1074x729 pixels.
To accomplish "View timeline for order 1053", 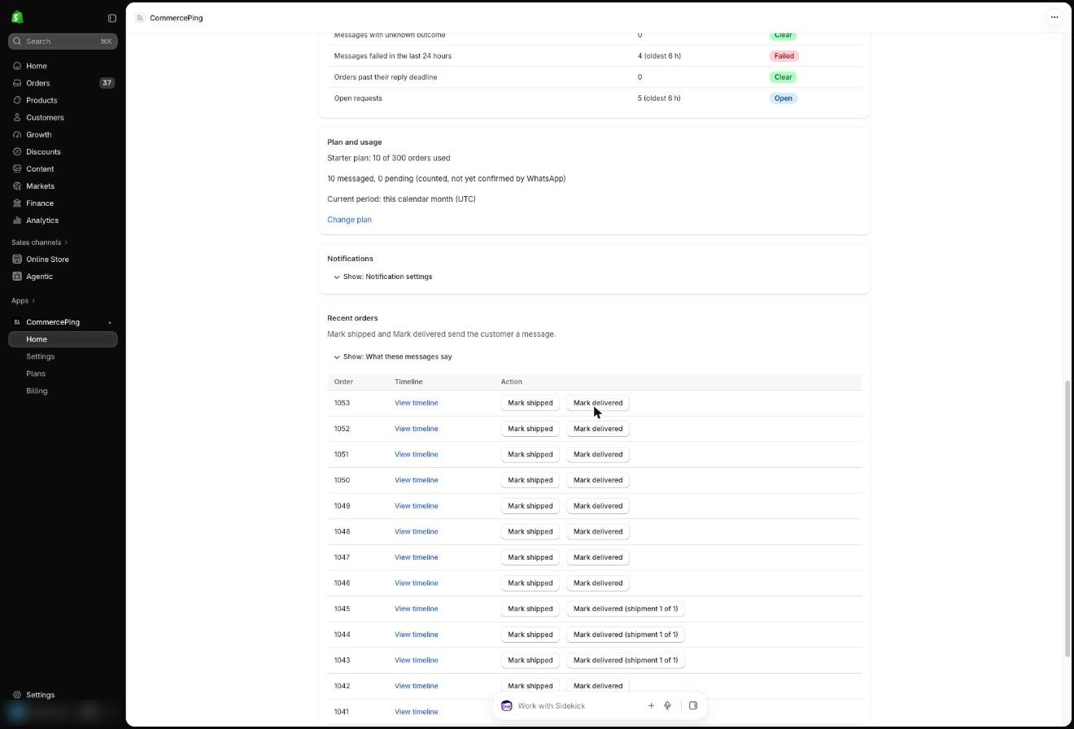I will (416, 403).
